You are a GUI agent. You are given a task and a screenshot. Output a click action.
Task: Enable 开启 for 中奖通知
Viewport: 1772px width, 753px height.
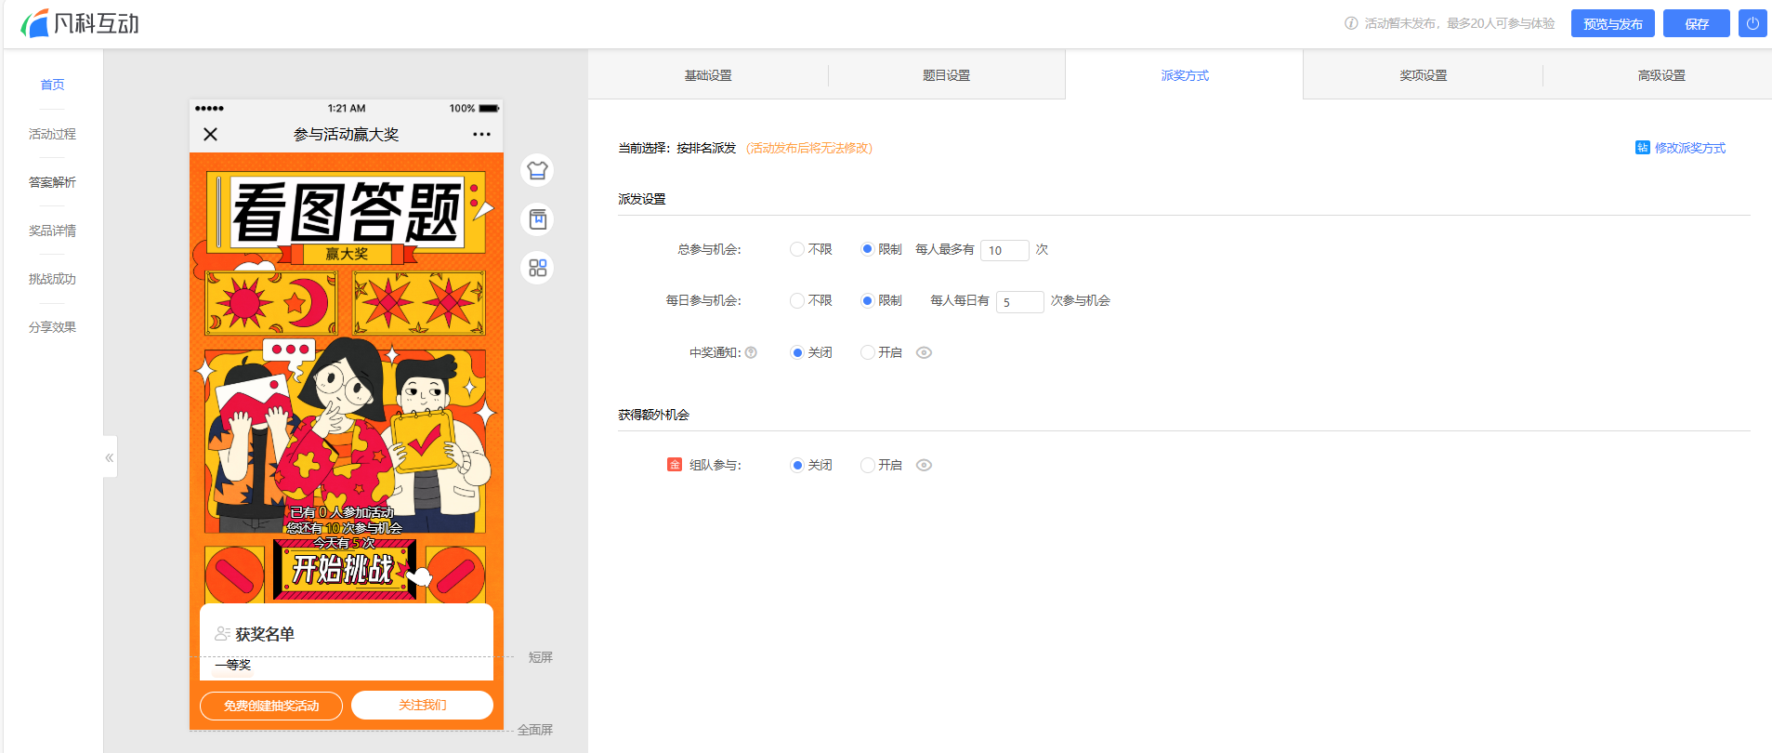point(868,352)
